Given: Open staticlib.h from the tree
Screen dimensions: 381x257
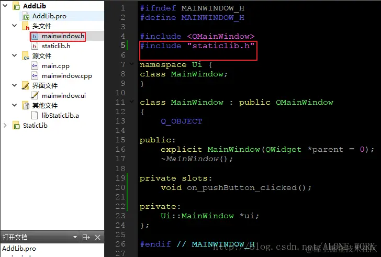Looking at the screenshot, I should tap(56, 46).
